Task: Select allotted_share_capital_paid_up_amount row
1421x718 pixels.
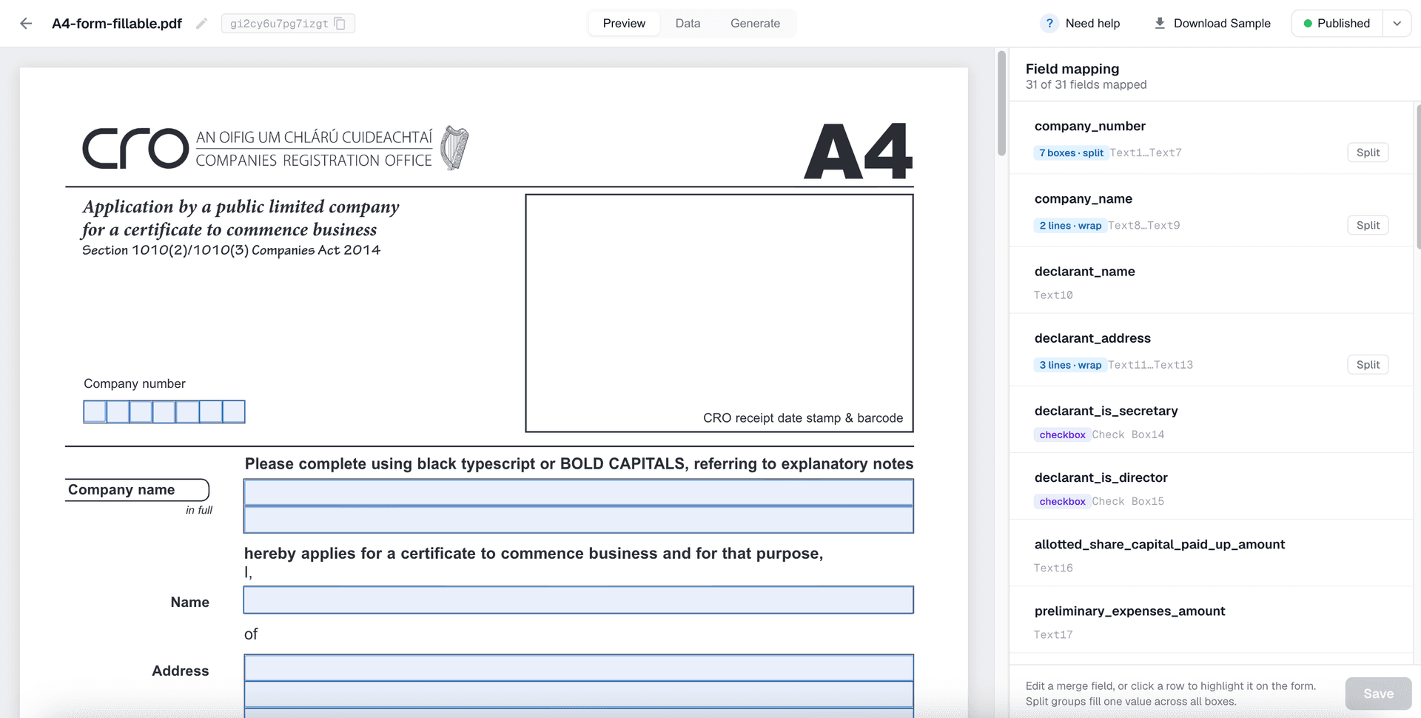Action: point(1212,554)
